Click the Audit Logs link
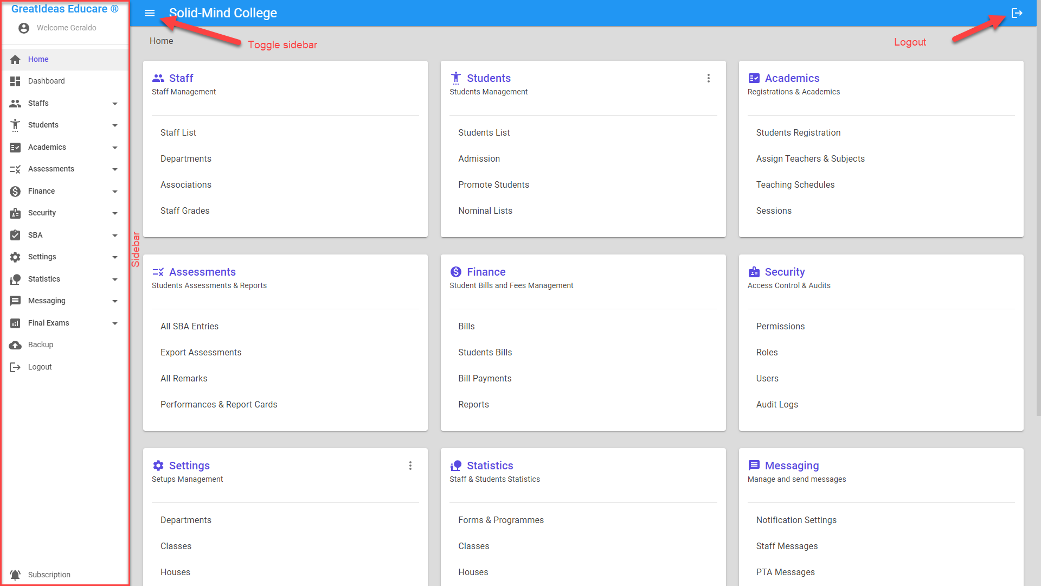This screenshot has width=1041, height=586. click(777, 404)
